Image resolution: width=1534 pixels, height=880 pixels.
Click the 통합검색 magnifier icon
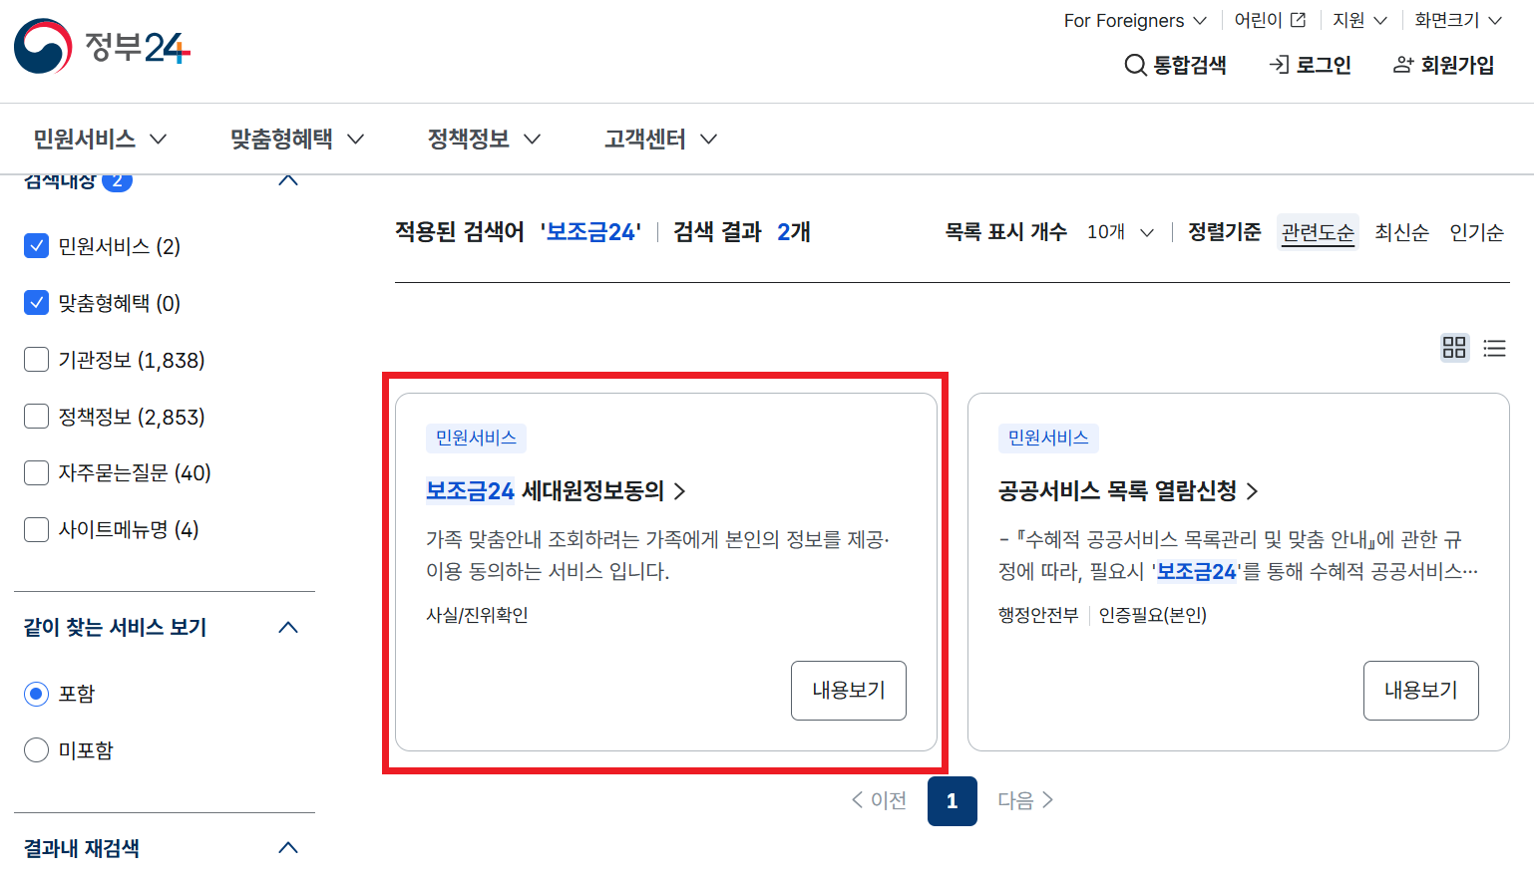pyautogui.click(x=1135, y=66)
